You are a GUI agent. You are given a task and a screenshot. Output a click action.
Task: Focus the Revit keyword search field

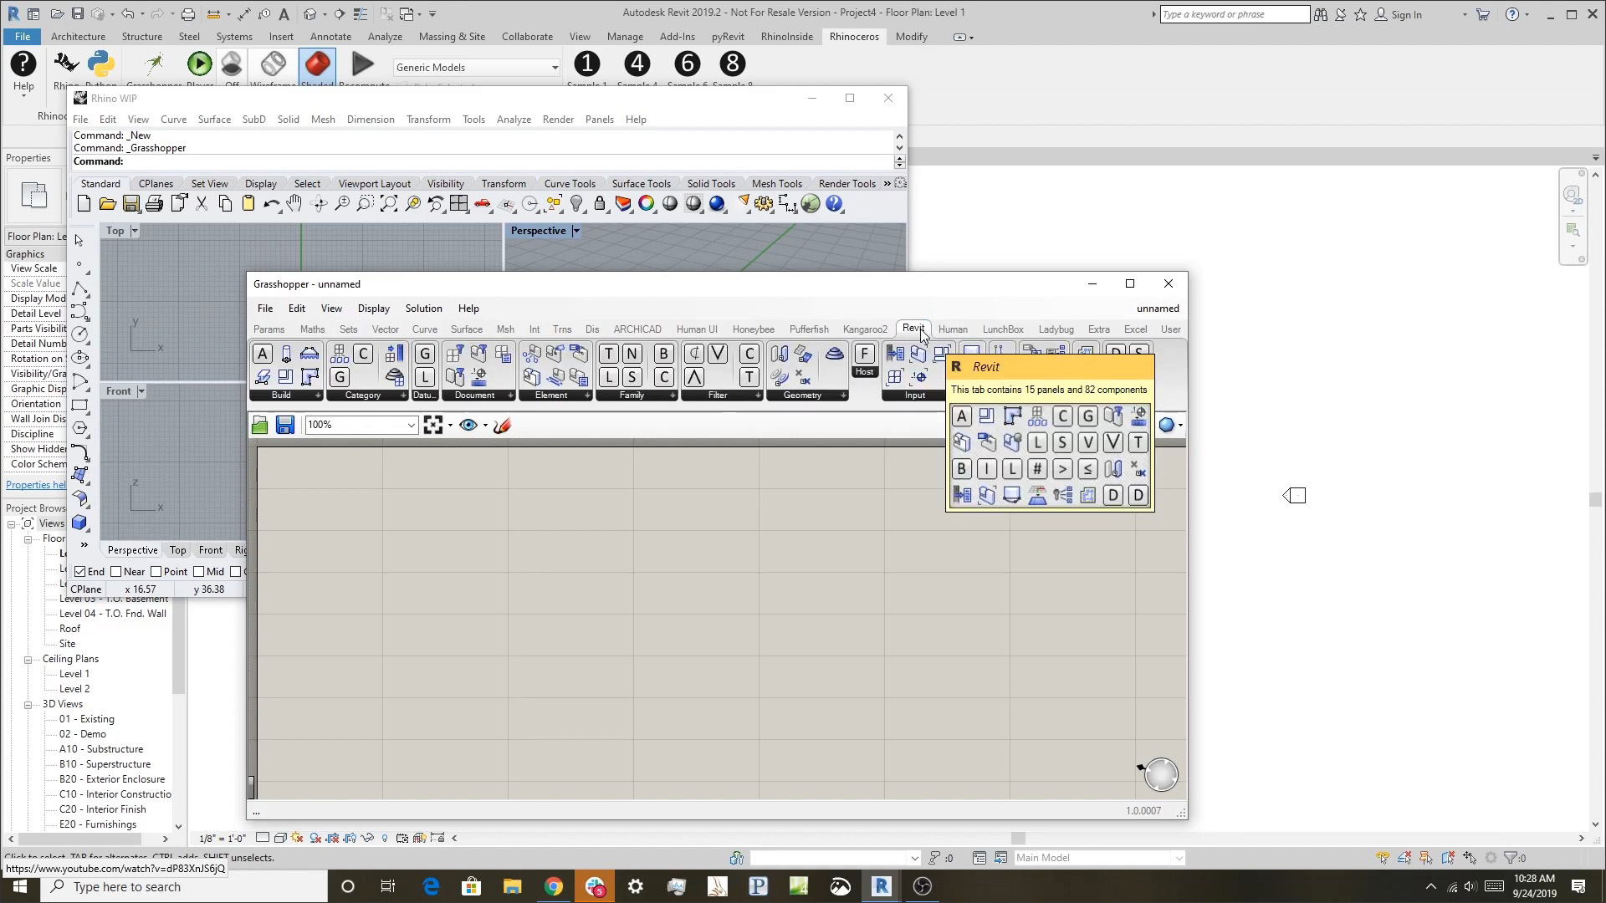[1234, 14]
